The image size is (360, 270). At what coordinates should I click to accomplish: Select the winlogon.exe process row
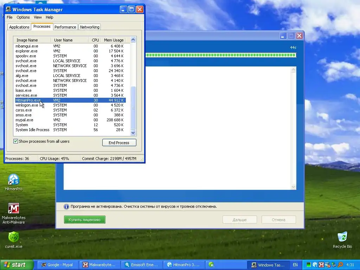pos(70,105)
